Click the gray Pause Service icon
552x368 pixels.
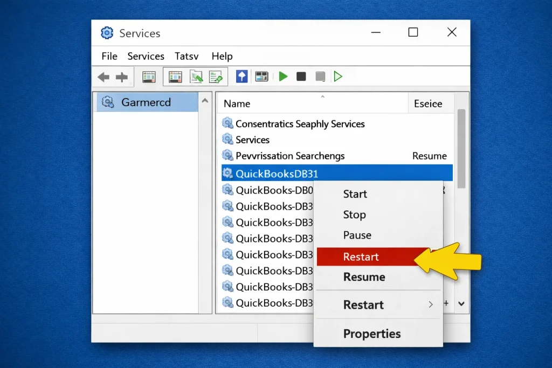coord(320,77)
